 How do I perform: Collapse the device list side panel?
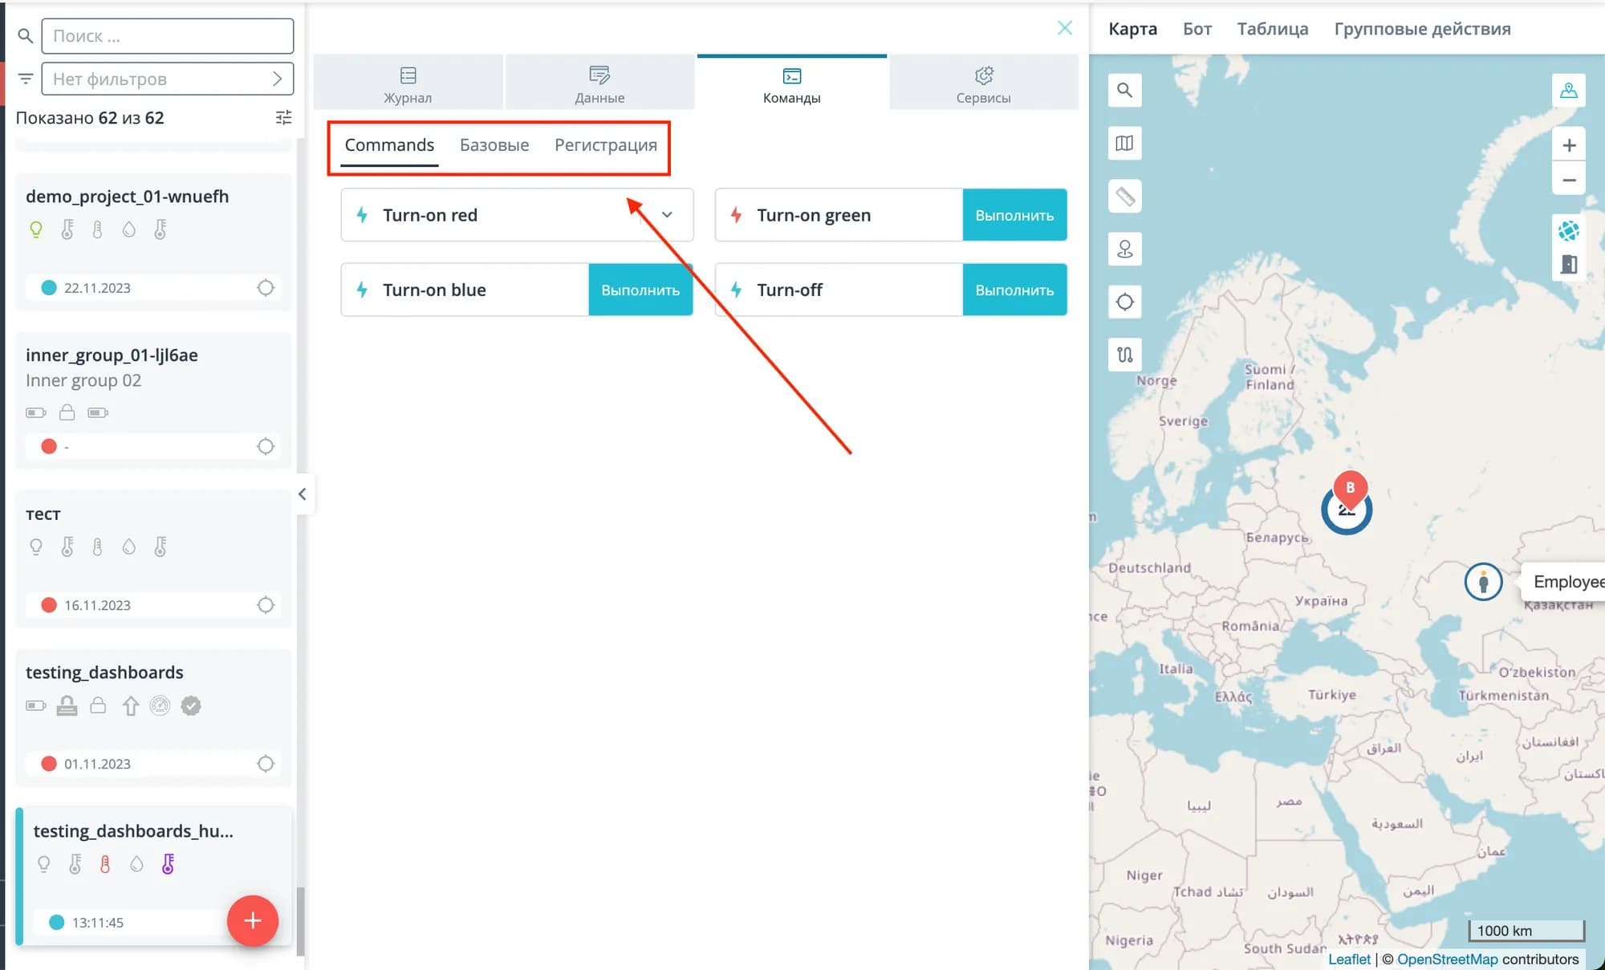302,494
